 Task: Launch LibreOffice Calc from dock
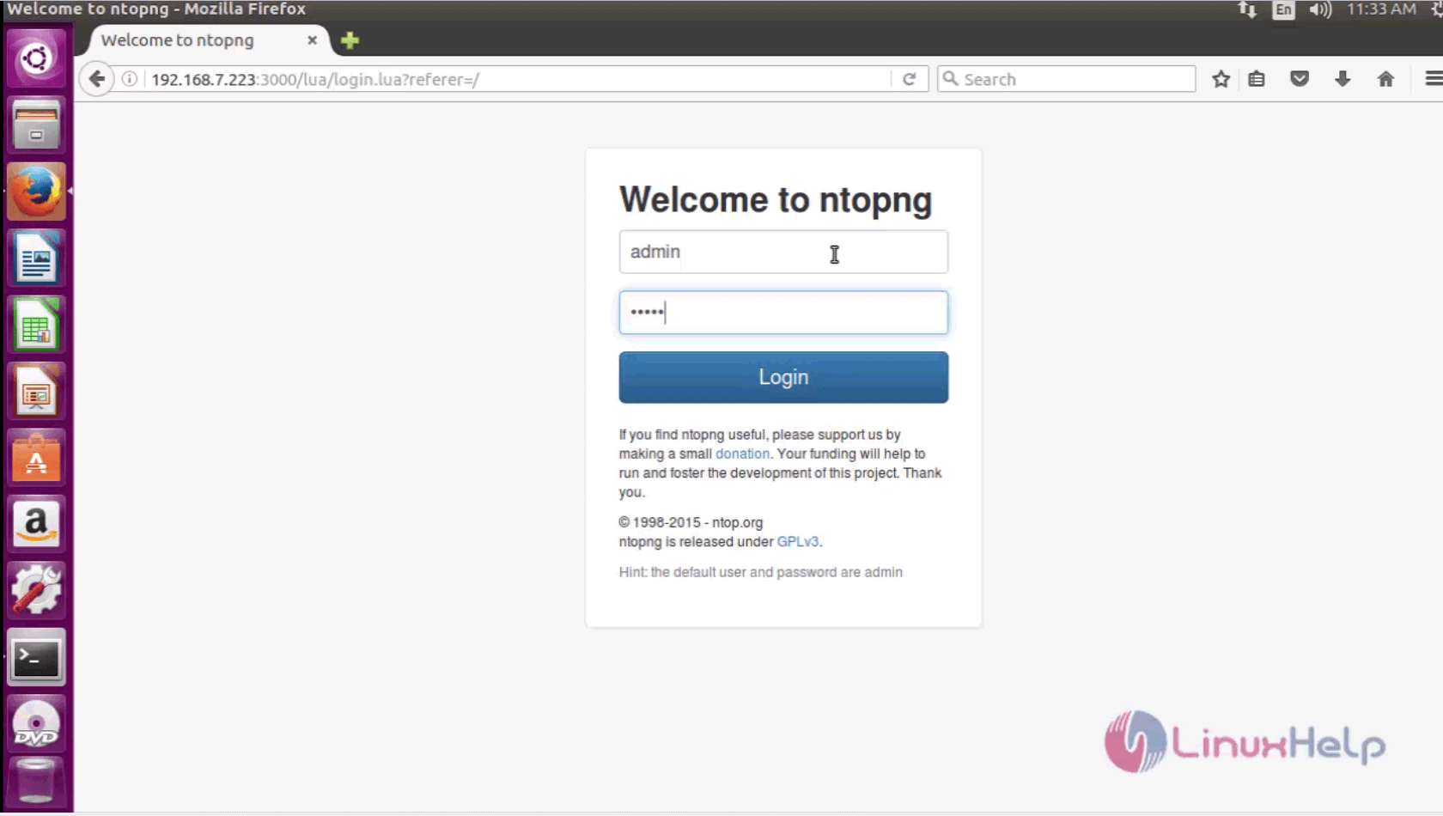pyautogui.click(x=36, y=325)
